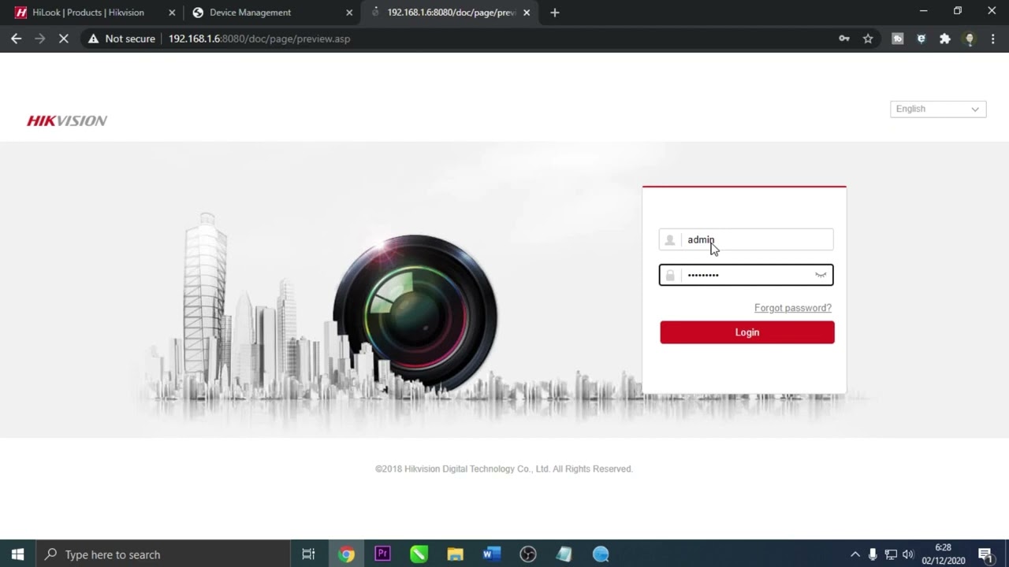This screenshot has height=567, width=1009.
Task: Show hidden system tray icons
Action: click(854, 554)
